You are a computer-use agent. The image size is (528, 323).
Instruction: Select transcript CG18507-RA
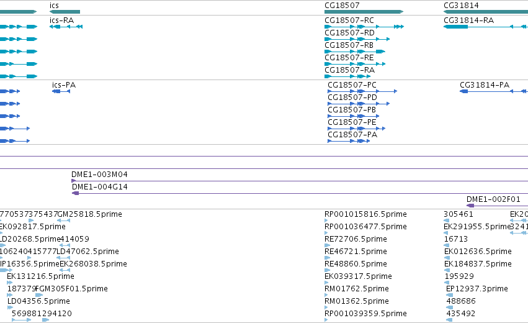349,70
